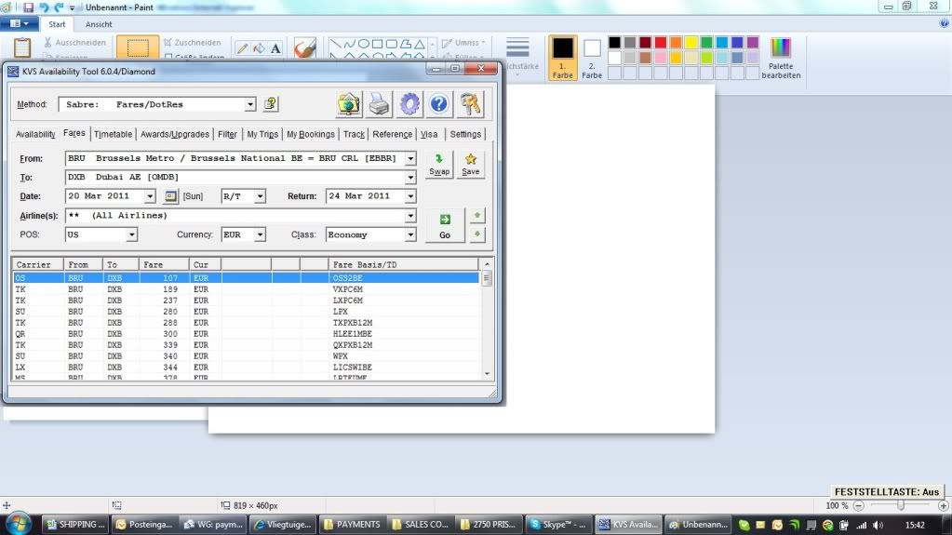Expand the To airport dropdown
Viewport: 952px width, 535px height.
410,178
